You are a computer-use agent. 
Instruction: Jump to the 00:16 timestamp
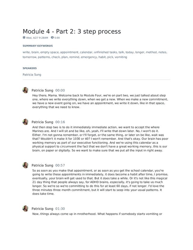[x=60, y=122]
